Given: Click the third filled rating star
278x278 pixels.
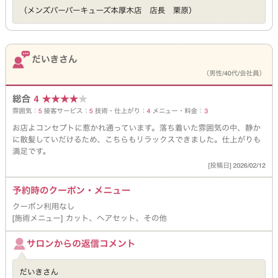Looking at the screenshot, I should point(65,99).
